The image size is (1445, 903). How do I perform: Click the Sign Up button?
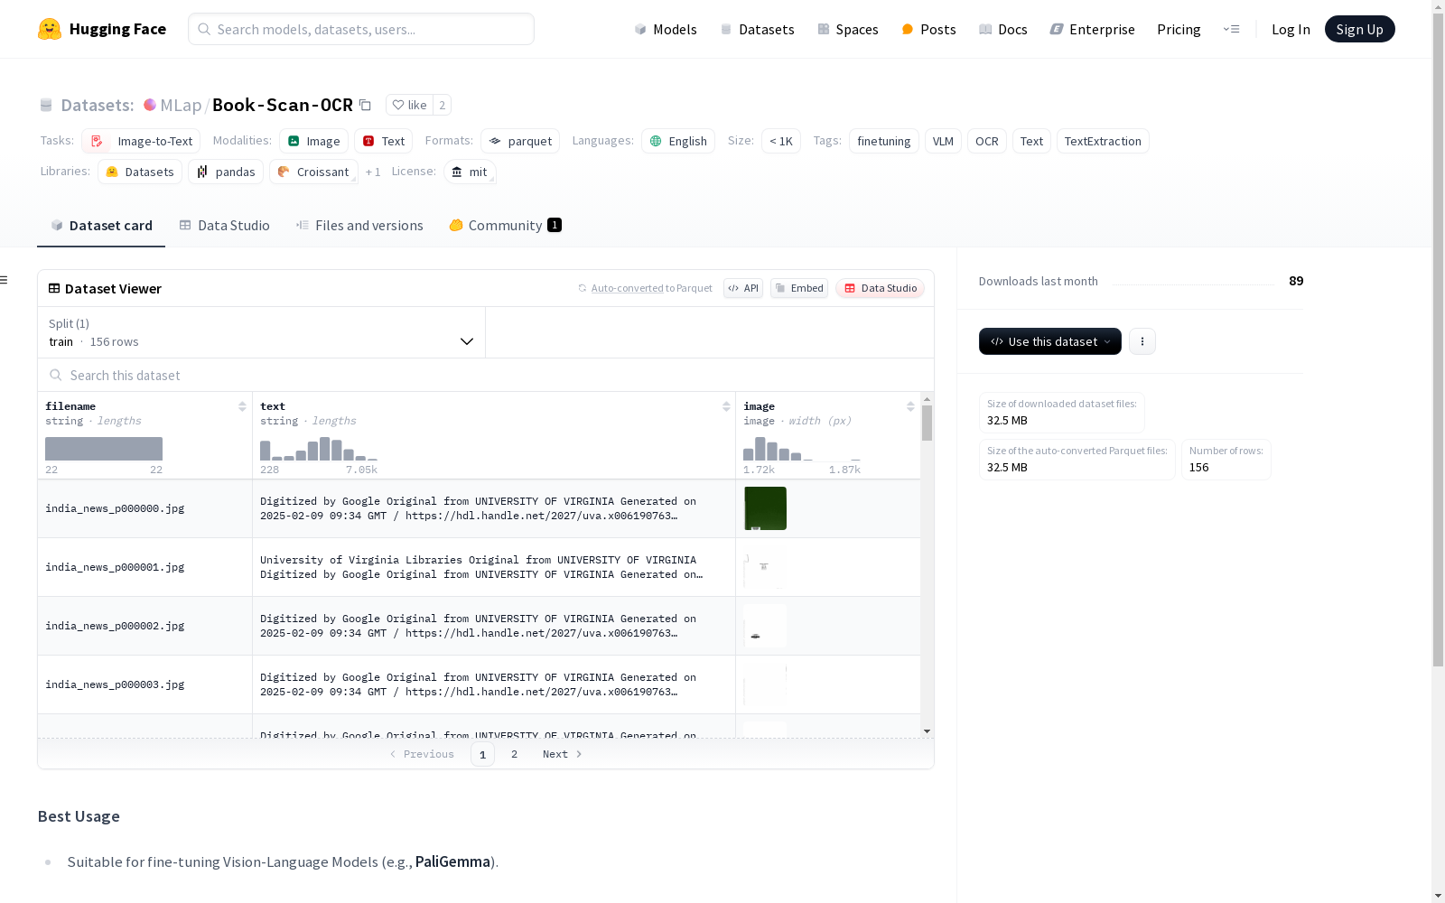pyautogui.click(x=1359, y=29)
